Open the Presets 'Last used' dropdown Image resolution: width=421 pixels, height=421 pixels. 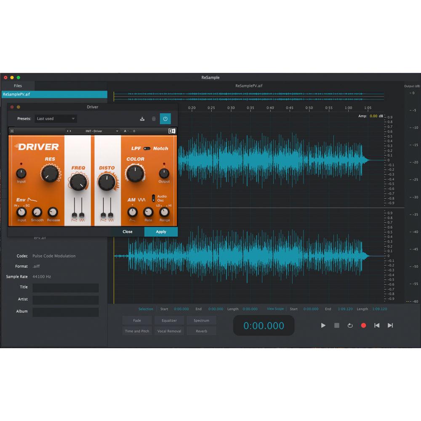click(56, 119)
